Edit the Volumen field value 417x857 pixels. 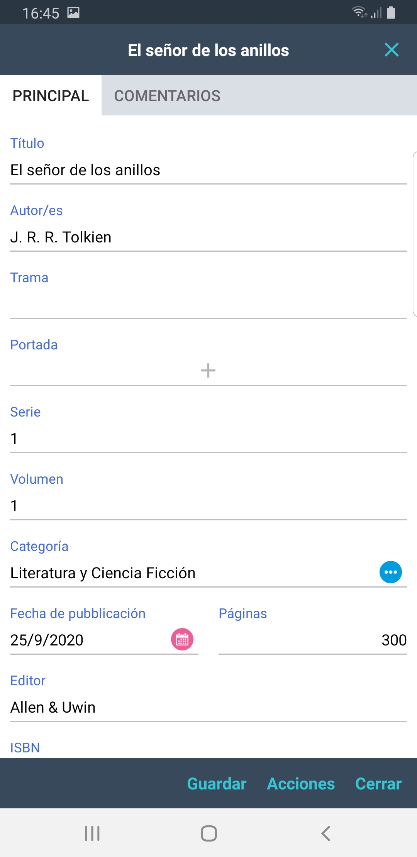pos(208,506)
